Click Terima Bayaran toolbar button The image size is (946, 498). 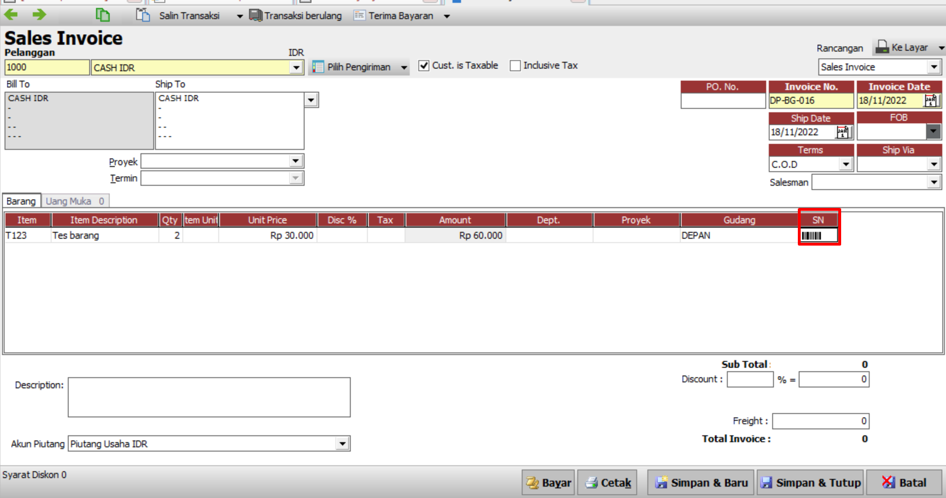pos(394,15)
